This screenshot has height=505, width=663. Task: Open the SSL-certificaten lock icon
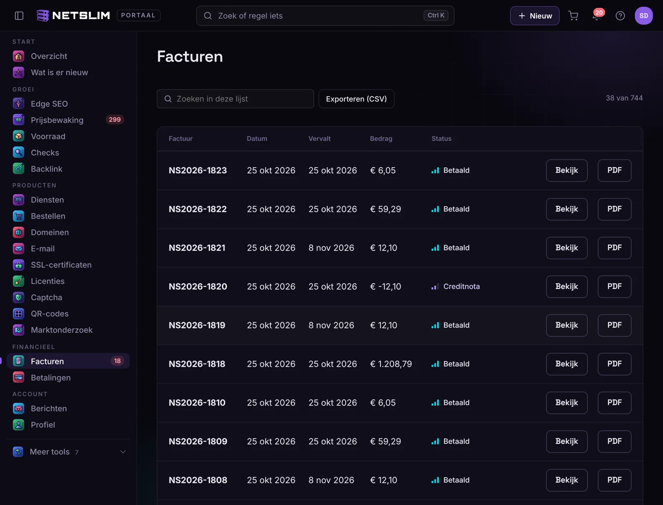pyautogui.click(x=19, y=265)
